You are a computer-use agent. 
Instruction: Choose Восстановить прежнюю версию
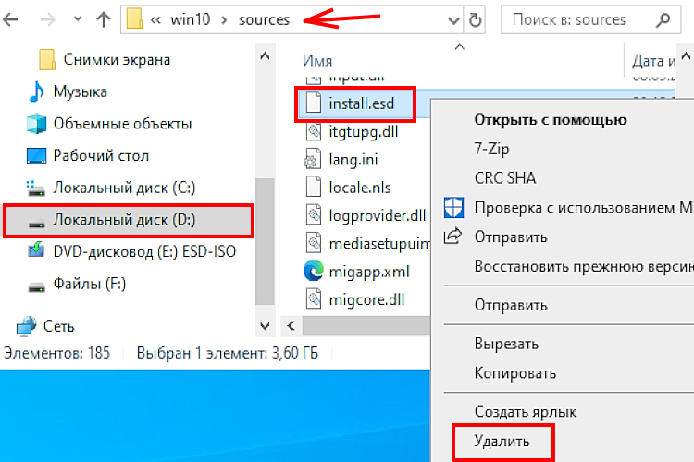584,267
